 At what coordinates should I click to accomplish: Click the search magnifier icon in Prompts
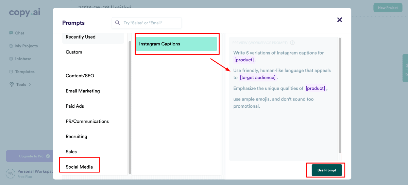(x=118, y=23)
